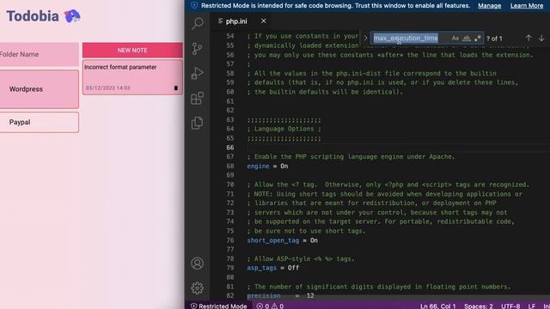Image resolution: width=550 pixels, height=309 pixels.
Task: Open the Wordpress folder
Action: click(39, 89)
